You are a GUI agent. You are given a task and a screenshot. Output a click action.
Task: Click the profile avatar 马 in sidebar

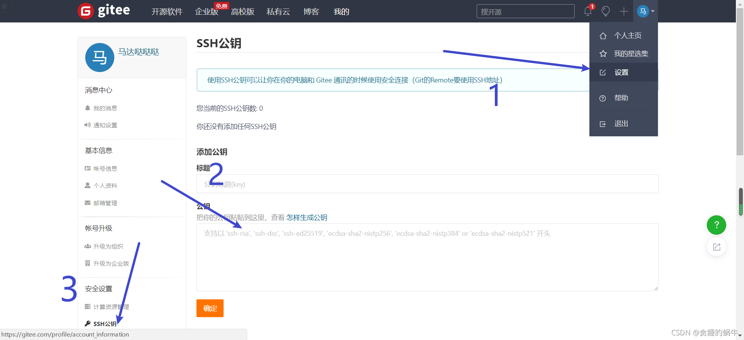pyautogui.click(x=100, y=57)
